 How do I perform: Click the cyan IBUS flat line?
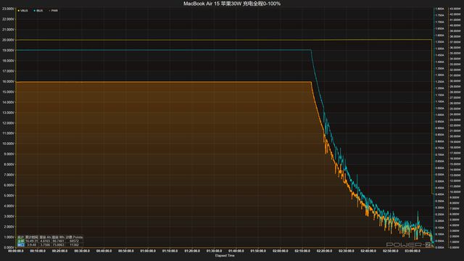coord(162,50)
